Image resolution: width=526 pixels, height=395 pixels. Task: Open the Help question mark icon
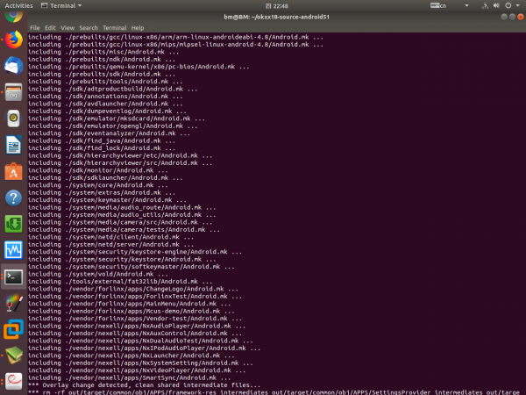click(13, 197)
